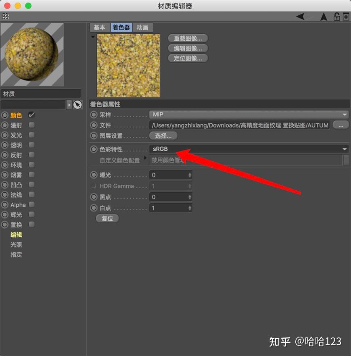Increase 白点 value with stepper arrow
This screenshot has width=351, height=356.
(x=189, y=206)
